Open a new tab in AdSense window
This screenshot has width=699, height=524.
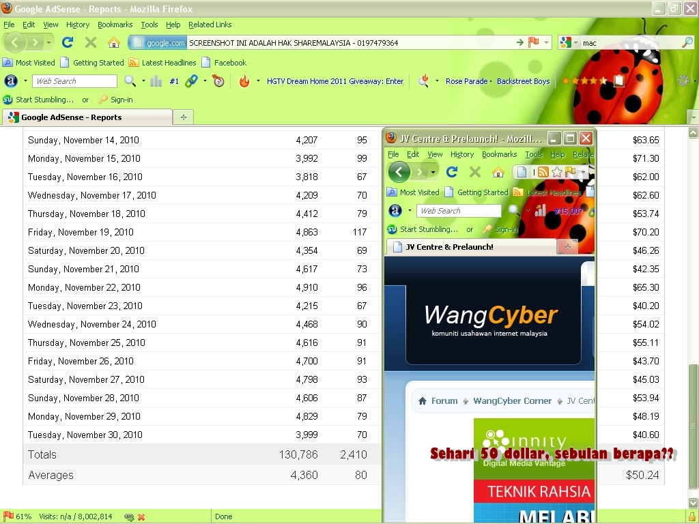(184, 117)
